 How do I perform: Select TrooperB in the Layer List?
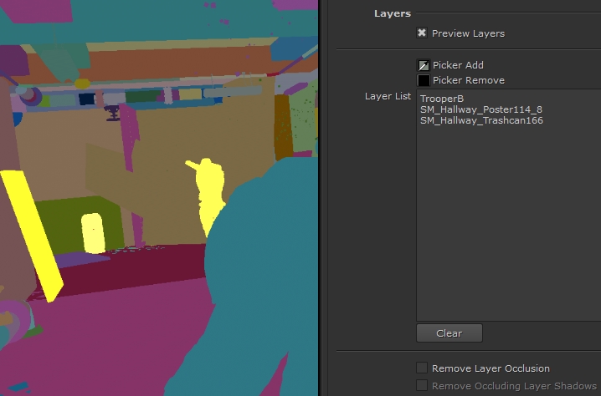coord(442,99)
